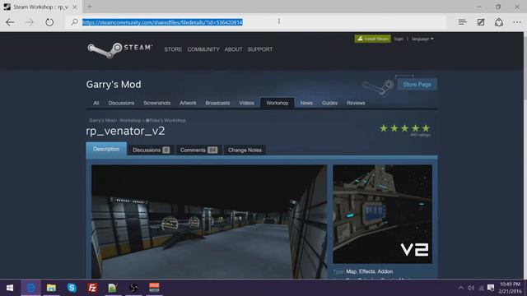Viewport: 527px width, 296px height.
Task: Click the Effects tag link
Action: (366, 271)
